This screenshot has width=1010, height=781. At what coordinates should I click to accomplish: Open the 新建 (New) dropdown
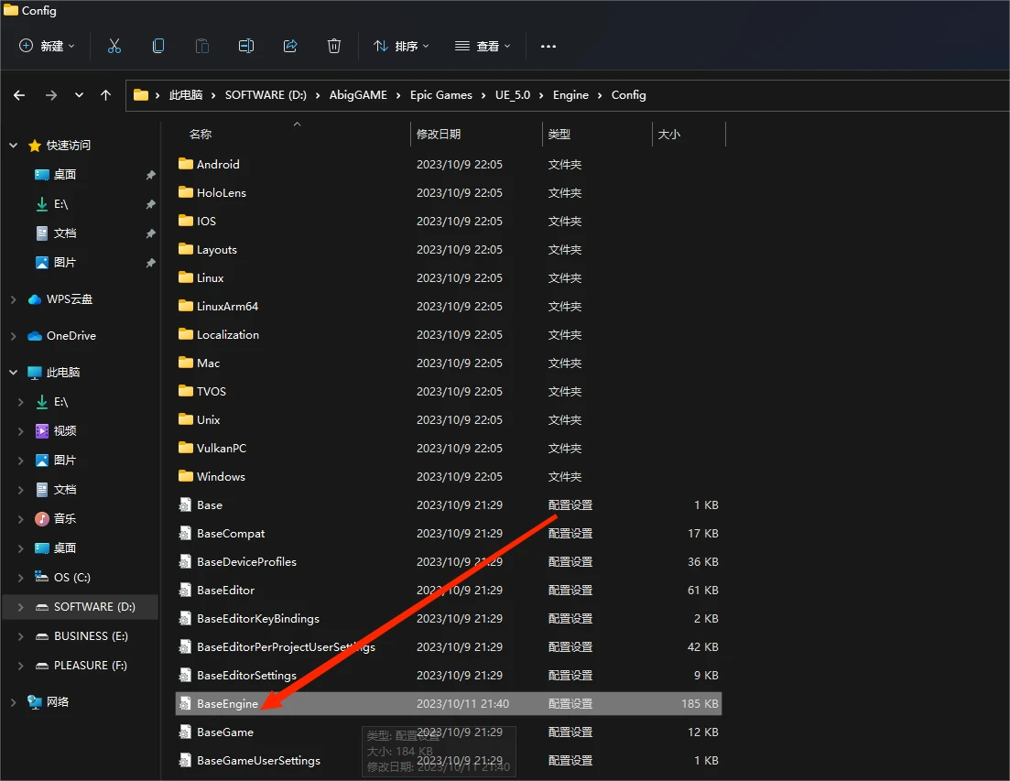tap(47, 46)
